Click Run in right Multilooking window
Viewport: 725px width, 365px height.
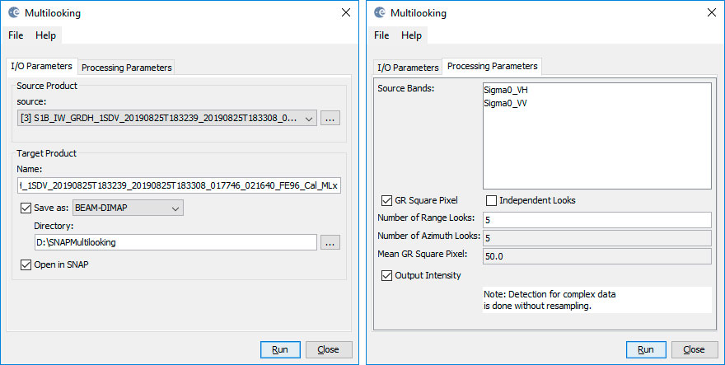point(646,349)
